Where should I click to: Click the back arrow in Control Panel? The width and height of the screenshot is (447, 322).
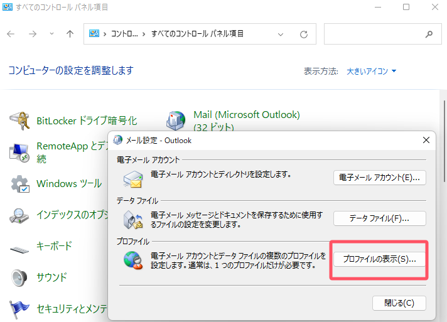point(11,34)
